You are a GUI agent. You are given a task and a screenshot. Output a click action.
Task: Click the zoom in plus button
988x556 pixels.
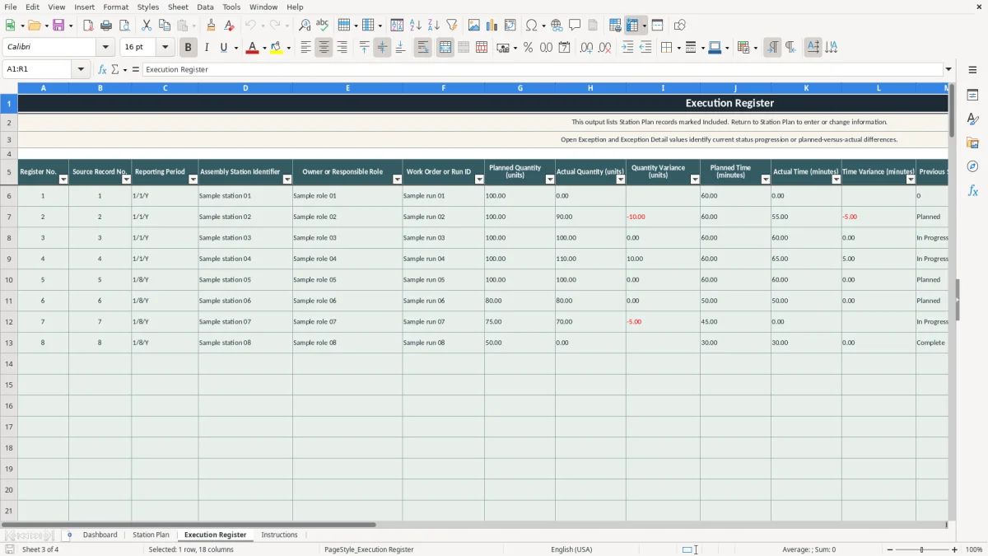click(x=954, y=549)
